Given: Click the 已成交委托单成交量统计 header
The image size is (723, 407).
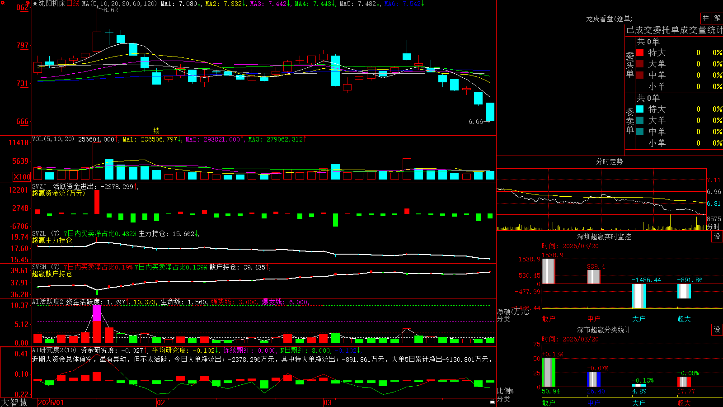Looking at the screenshot, I should click(674, 30).
